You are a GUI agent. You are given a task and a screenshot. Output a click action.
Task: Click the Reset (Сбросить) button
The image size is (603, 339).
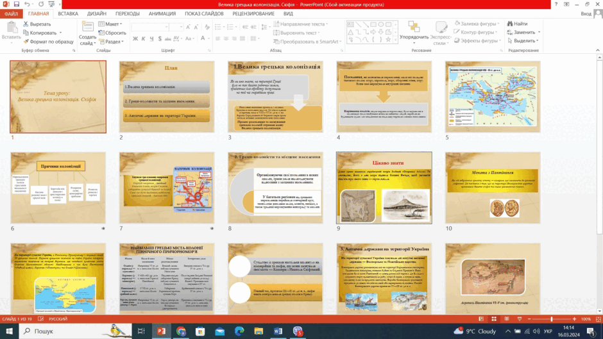[112, 33]
